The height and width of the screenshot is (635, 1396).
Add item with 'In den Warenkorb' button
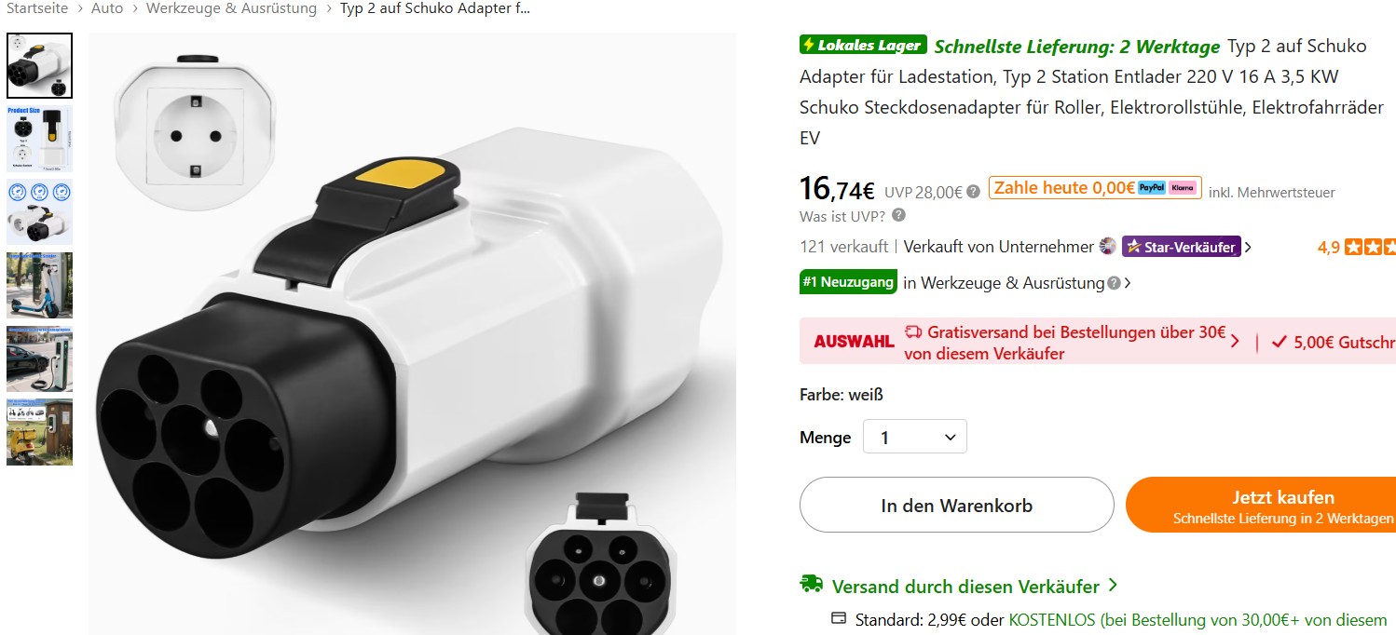(956, 506)
